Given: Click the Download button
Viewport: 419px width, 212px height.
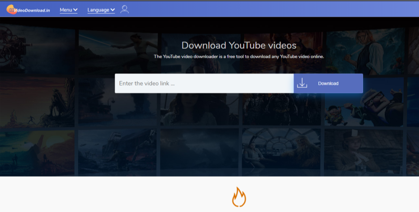Looking at the screenshot, I should [x=328, y=83].
